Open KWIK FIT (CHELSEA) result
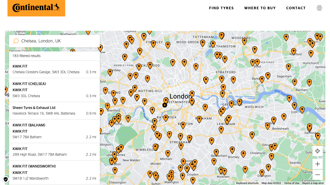 (54, 90)
